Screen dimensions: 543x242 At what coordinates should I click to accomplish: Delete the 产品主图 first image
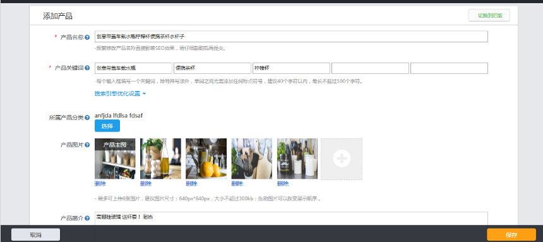click(100, 184)
